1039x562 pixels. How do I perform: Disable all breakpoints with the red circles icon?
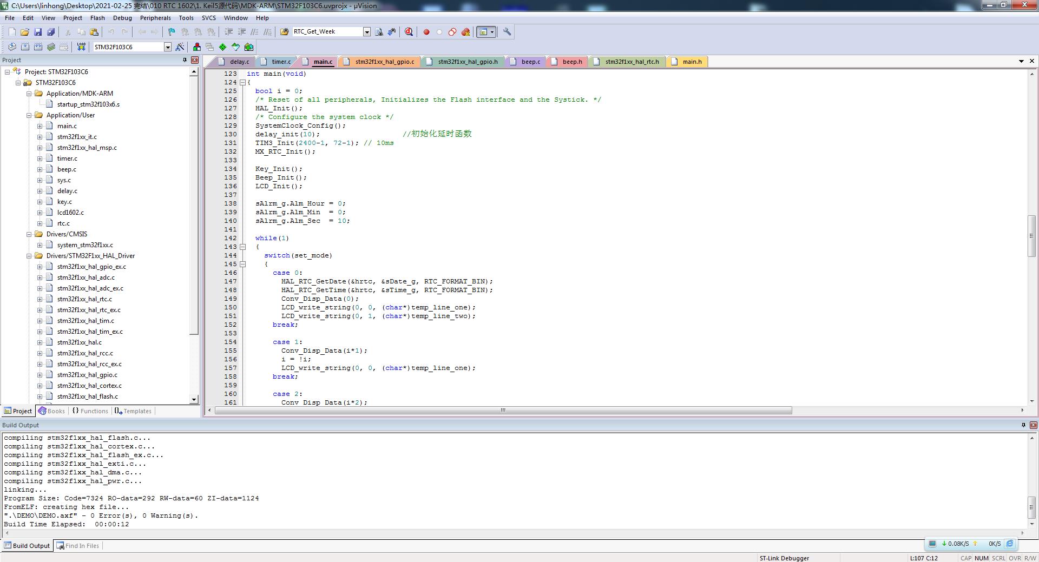click(452, 32)
